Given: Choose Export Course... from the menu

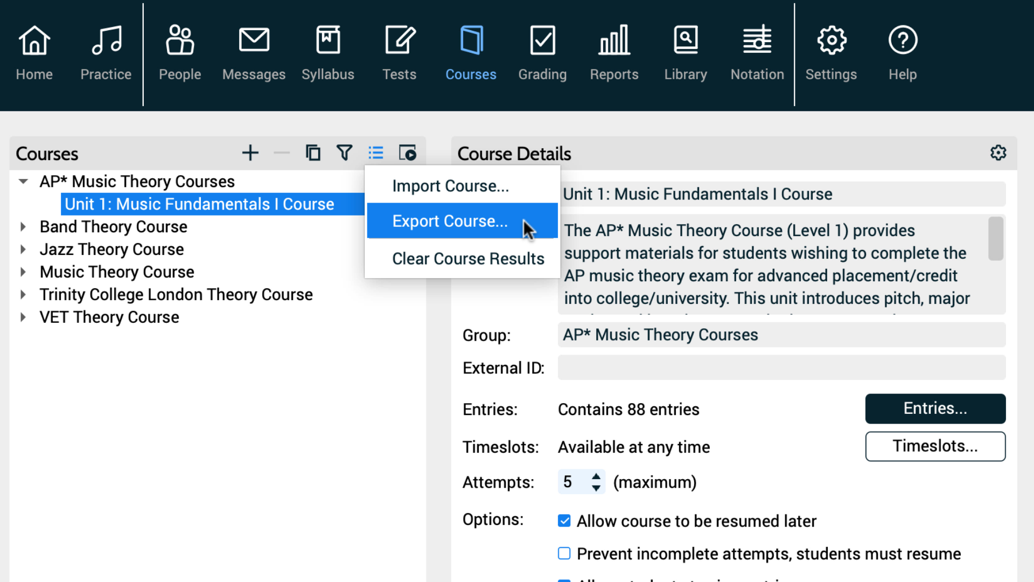Looking at the screenshot, I should [450, 221].
